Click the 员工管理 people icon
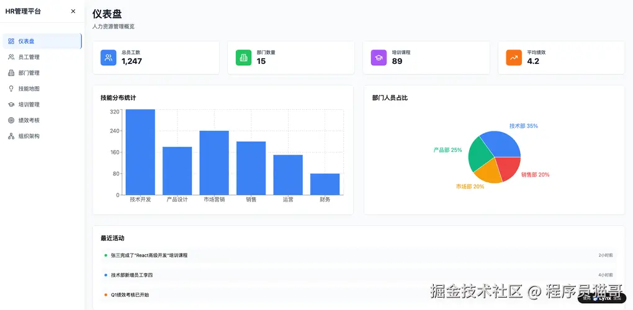 coord(11,57)
